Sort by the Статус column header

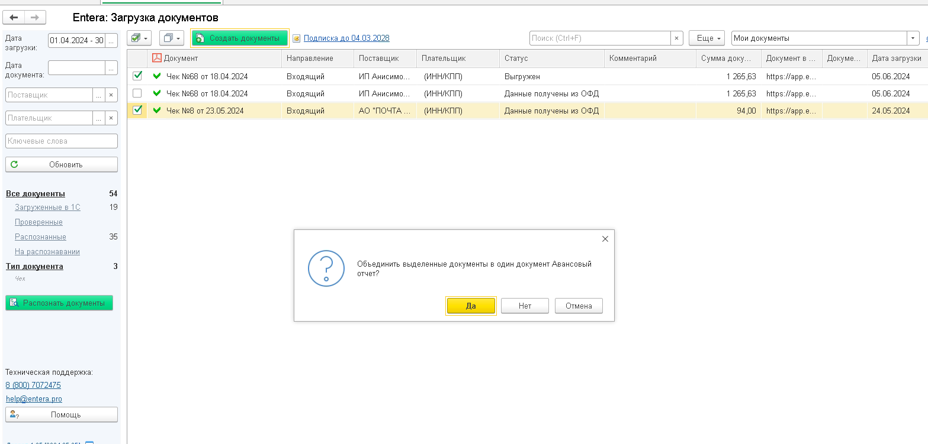tap(552, 59)
